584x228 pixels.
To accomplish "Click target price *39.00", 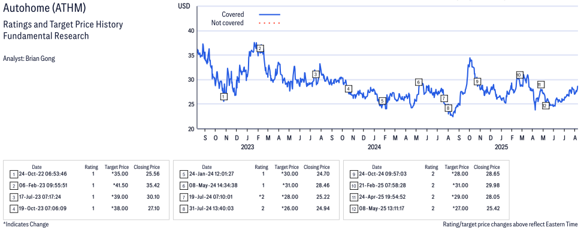I will 120,197.
